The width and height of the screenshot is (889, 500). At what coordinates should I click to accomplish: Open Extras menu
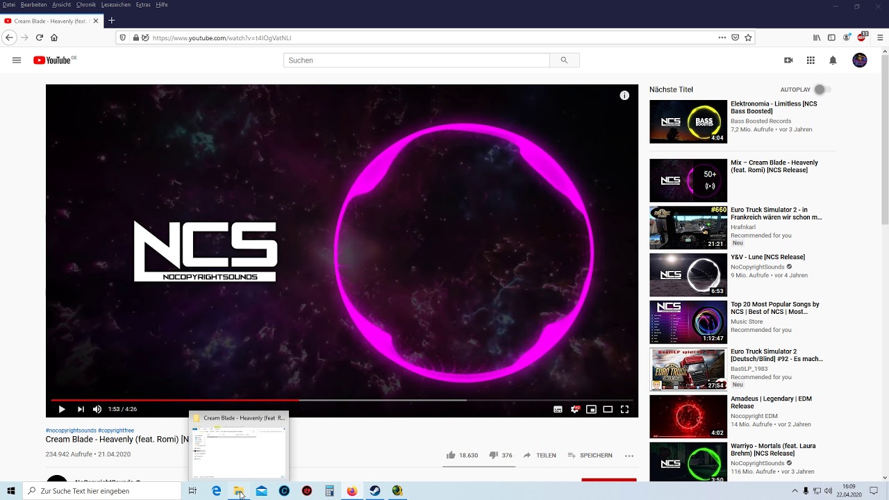tap(143, 5)
